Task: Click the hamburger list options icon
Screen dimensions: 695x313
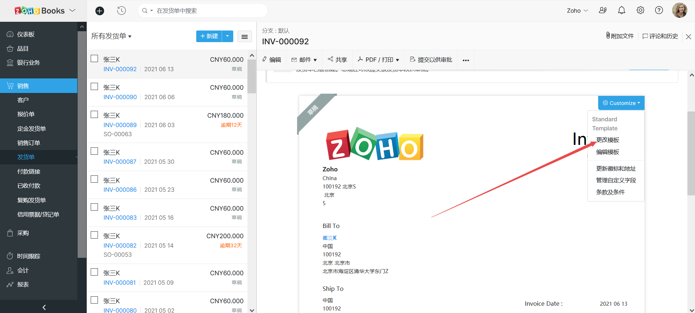Action: (x=244, y=36)
